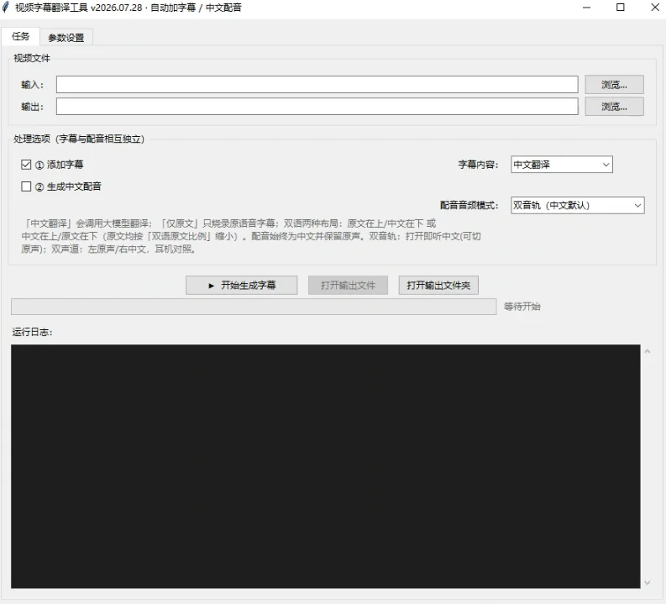The image size is (666, 604).
Task: Open the 参数设置 tab
Action: [66, 38]
